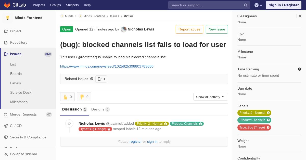Click the search magnifier icon
306x160 pixels.
(246, 5)
